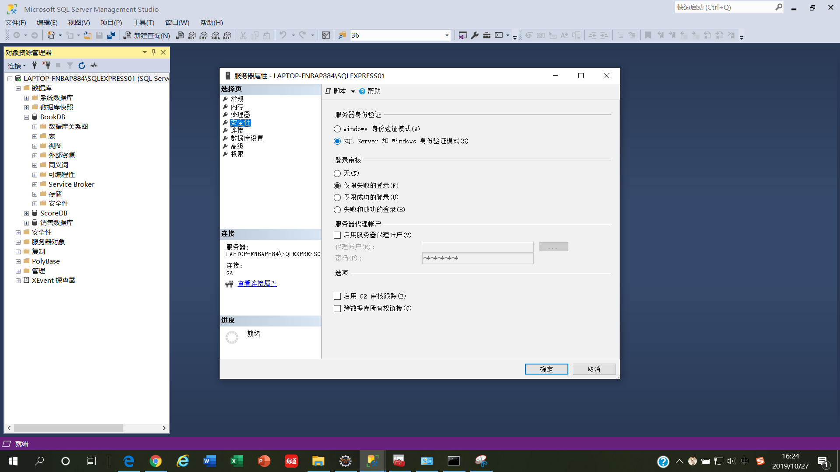
Task: Select 仅限成功的登录 radio button
Action: (x=337, y=198)
